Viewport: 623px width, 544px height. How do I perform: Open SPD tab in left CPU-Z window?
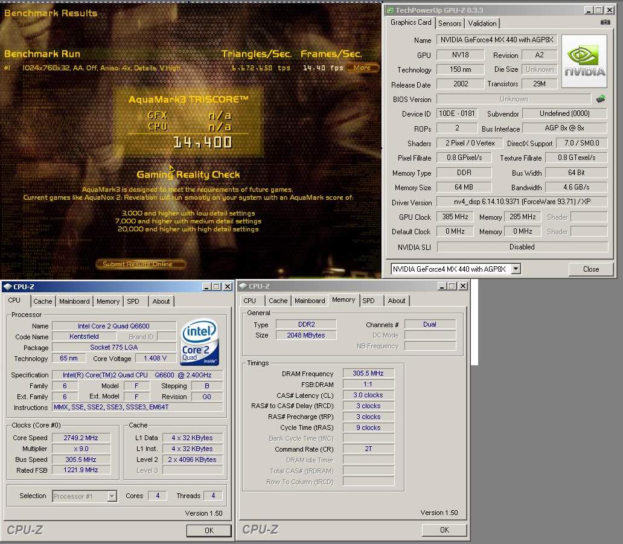133,301
